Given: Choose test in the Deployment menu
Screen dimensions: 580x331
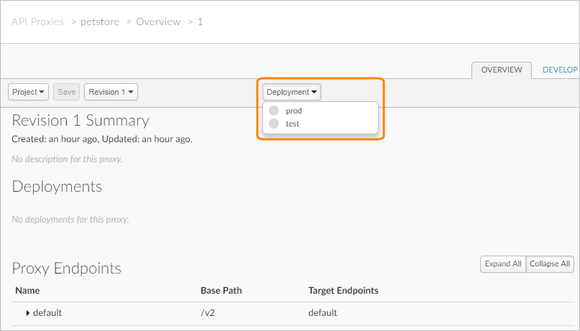Looking at the screenshot, I should coord(293,123).
